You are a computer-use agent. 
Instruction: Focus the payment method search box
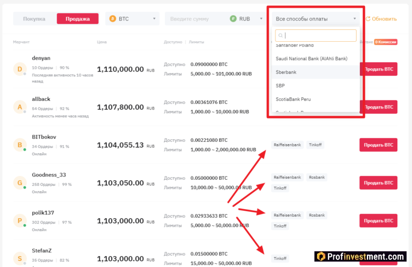(316, 35)
